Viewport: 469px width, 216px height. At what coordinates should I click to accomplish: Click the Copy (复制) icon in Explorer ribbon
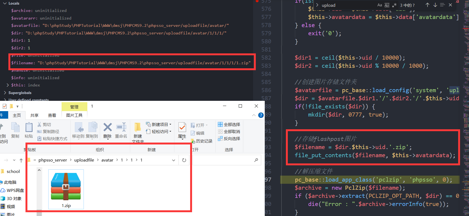click(15, 130)
